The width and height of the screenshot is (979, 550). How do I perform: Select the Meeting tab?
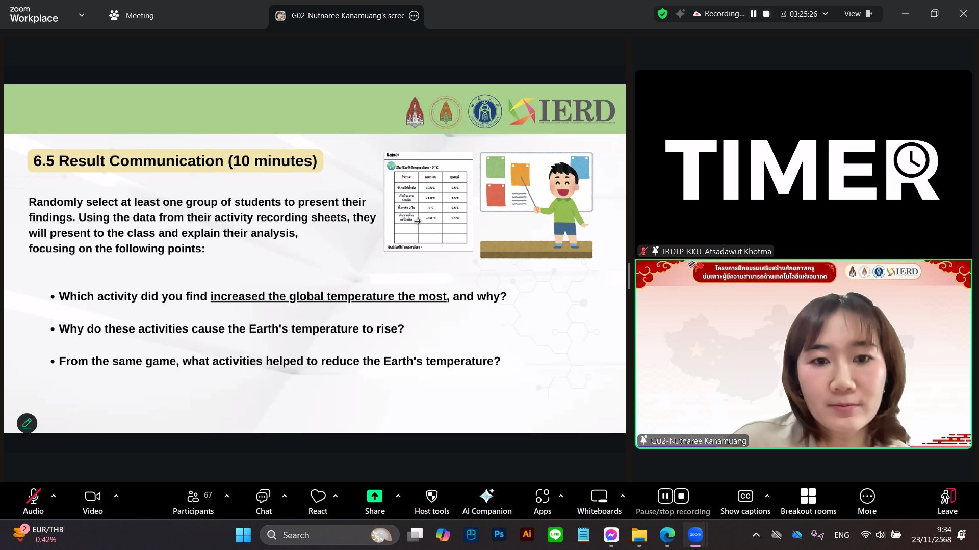pos(132,15)
